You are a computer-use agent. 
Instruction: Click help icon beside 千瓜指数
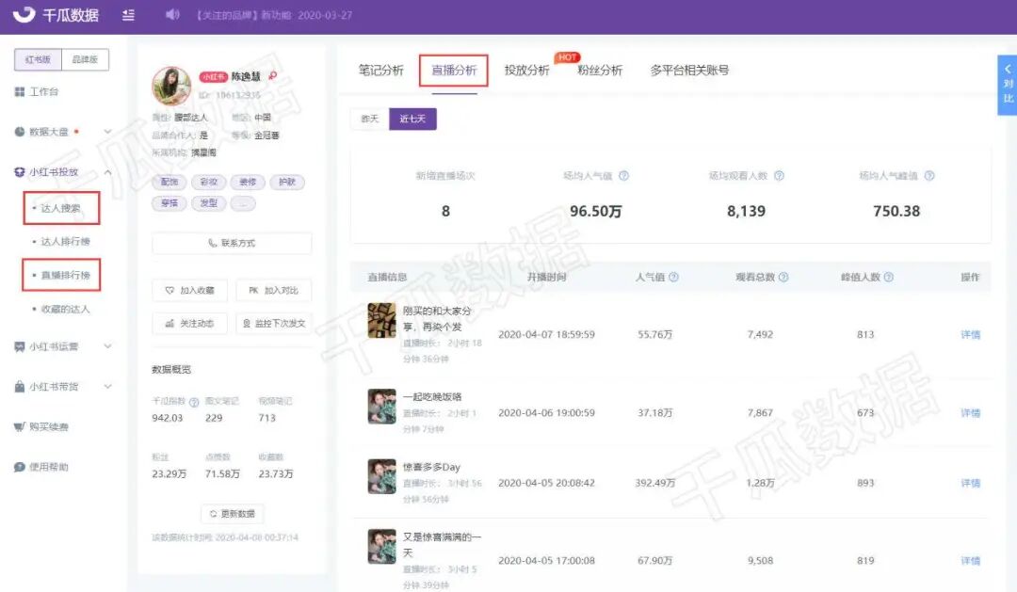[x=194, y=402]
